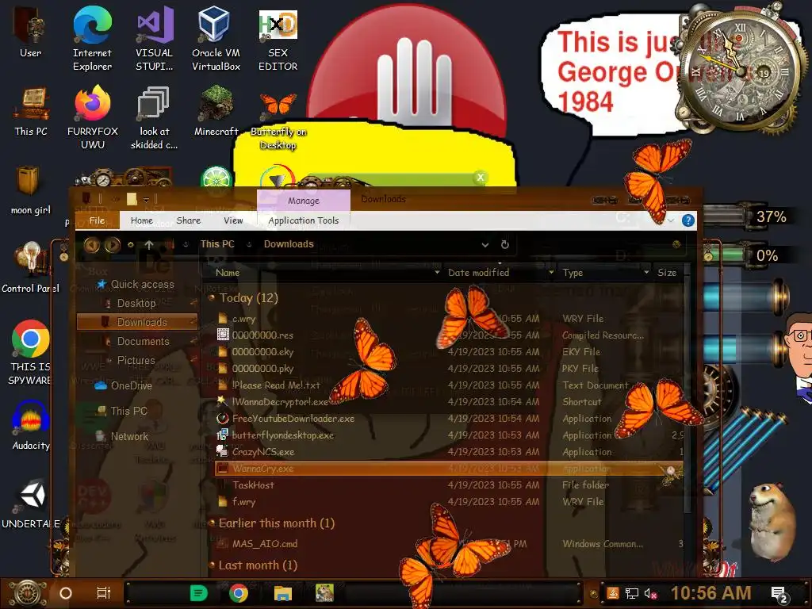Viewport: 812px width, 609px height.
Task: Select butterflyondesktop.exe file
Action: pyautogui.click(x=283, y=435)
